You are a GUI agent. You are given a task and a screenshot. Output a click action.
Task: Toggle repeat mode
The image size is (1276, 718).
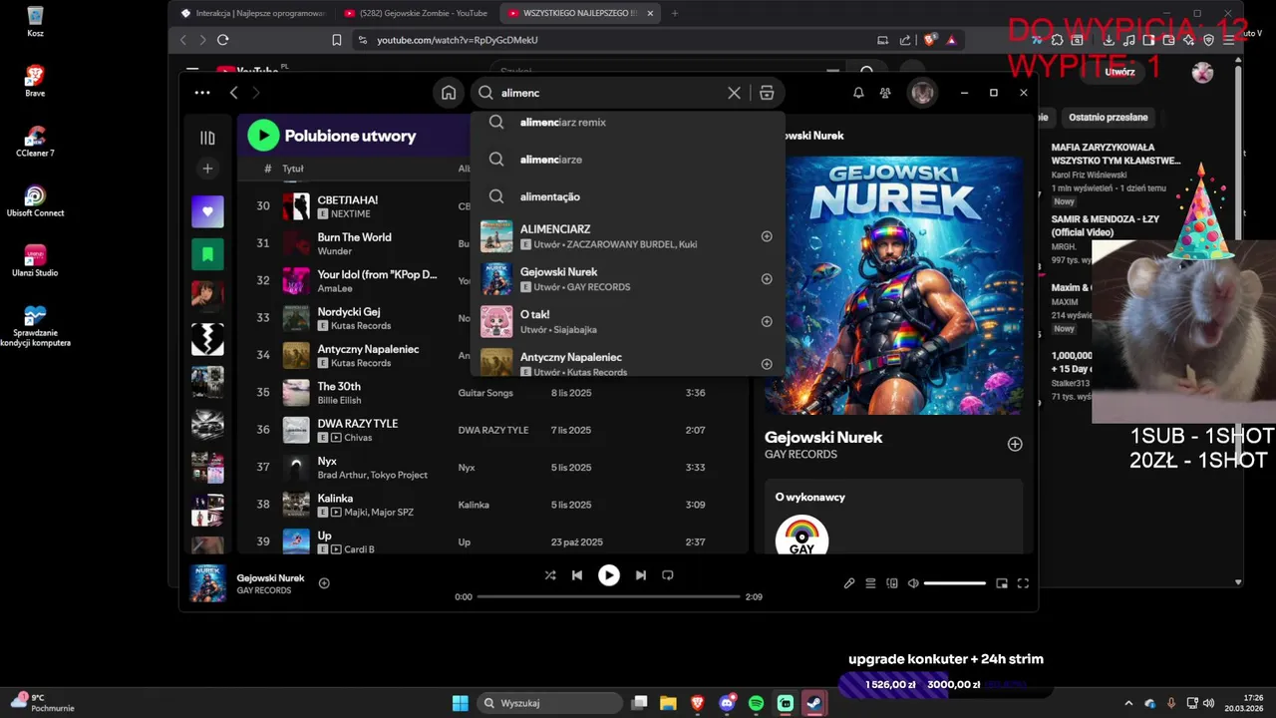[668, 575]
